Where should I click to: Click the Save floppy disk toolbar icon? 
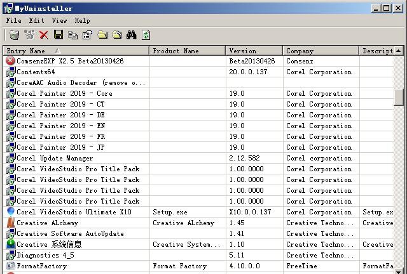(59, 34)
